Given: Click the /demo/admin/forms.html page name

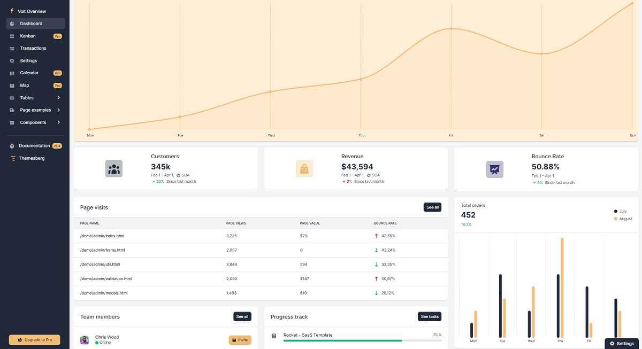Looking at the screenshot, I should [x=103, y=250].
